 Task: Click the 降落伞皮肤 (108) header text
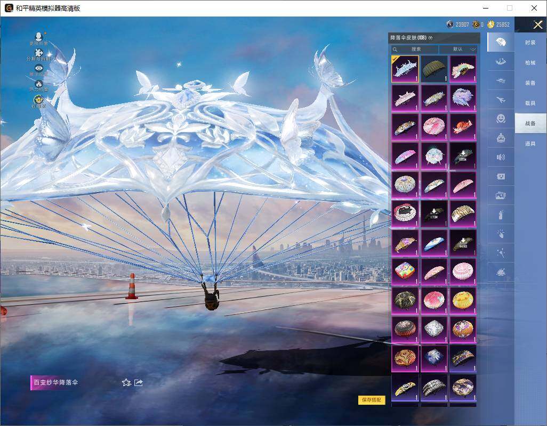408,38
